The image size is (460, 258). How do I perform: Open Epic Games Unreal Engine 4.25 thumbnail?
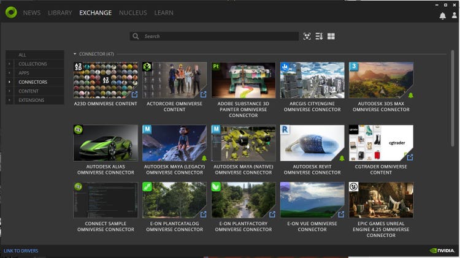(381, 200)
